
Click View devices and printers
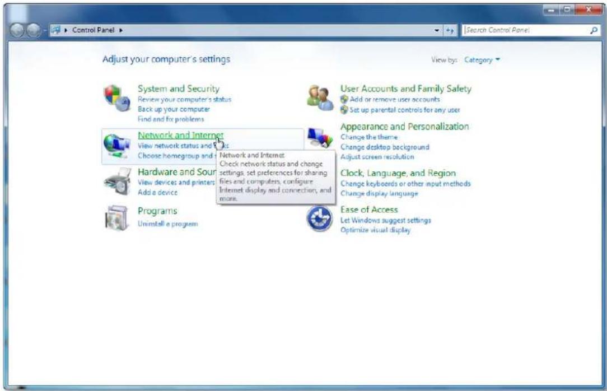[176, 183]
